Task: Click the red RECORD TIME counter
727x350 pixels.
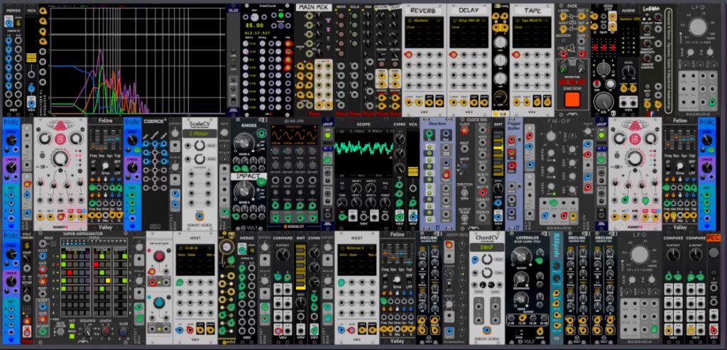Action: tap(572, 81)
